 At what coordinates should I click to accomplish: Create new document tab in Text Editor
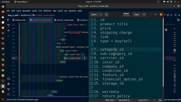pos(106,14)
